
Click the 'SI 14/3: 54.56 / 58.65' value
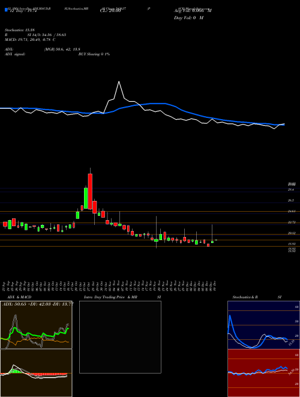pos(47,35)
